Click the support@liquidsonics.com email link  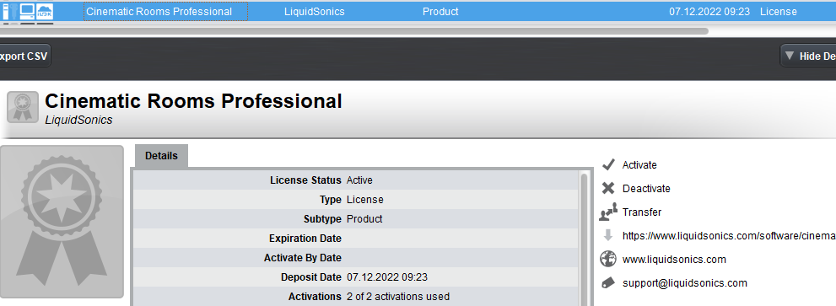(x=685, y=283)
